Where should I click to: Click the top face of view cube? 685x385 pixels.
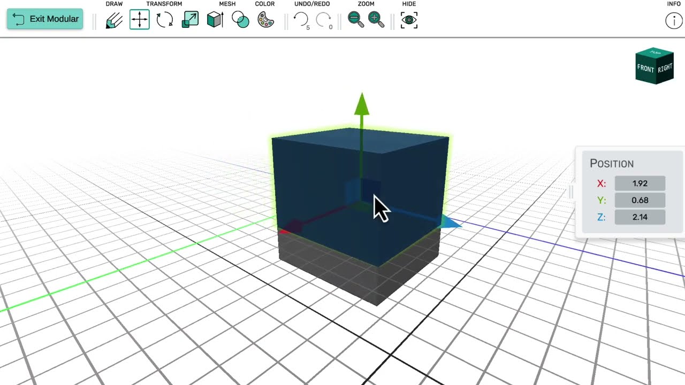655,52
